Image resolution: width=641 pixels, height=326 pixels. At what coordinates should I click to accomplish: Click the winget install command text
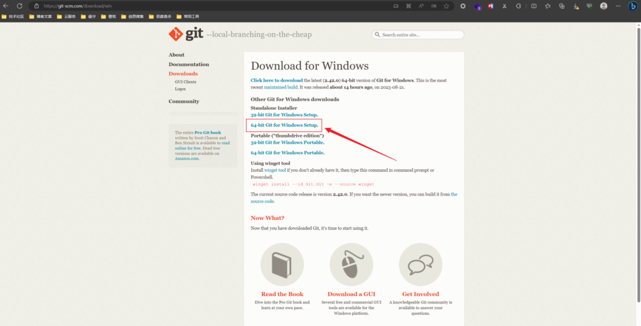point(313,184)
